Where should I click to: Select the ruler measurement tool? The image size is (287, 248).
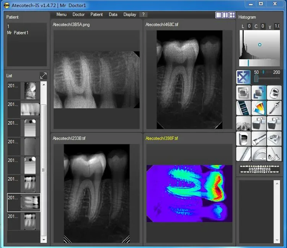244,154
